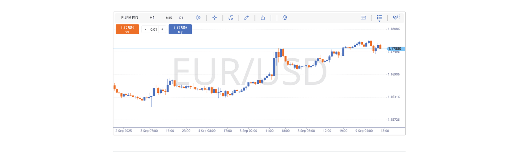This screenshot has width=526, height=159.
Task: Select the pencil drawing tool
Action: (x=247, y=18)
